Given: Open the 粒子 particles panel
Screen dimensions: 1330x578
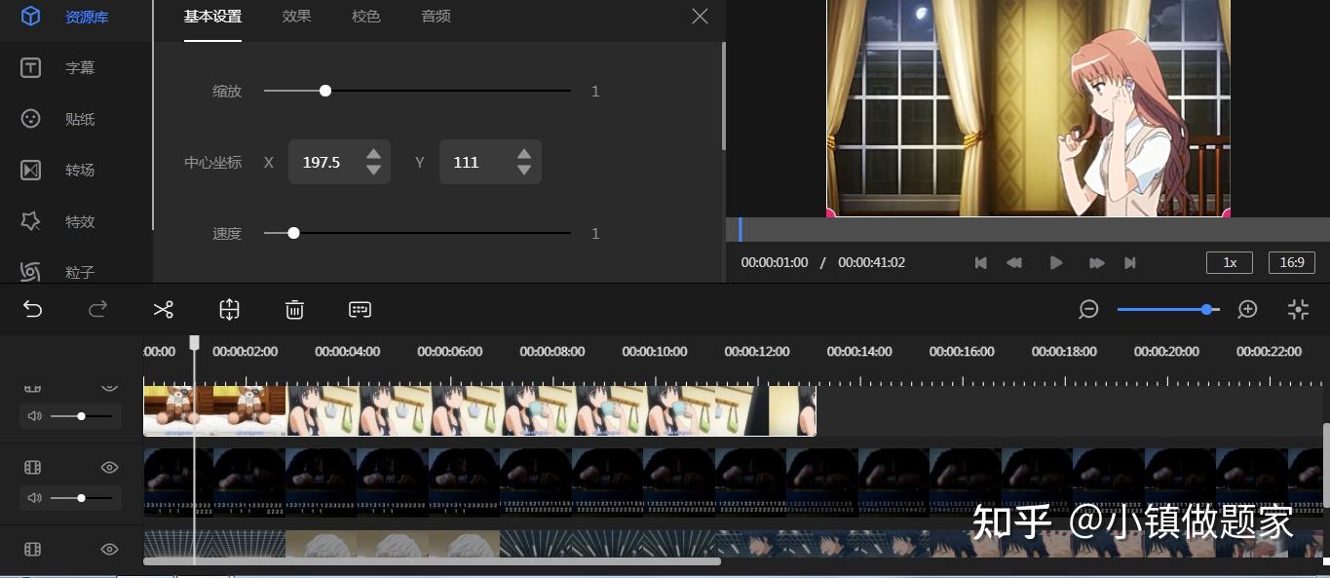Looking at the screenshot, I should click(58, 272).
